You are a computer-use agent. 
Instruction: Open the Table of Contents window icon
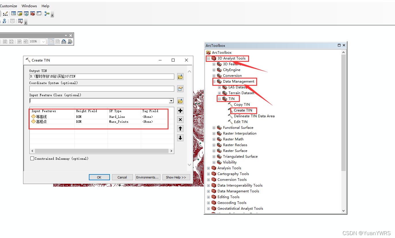(14, 13)
